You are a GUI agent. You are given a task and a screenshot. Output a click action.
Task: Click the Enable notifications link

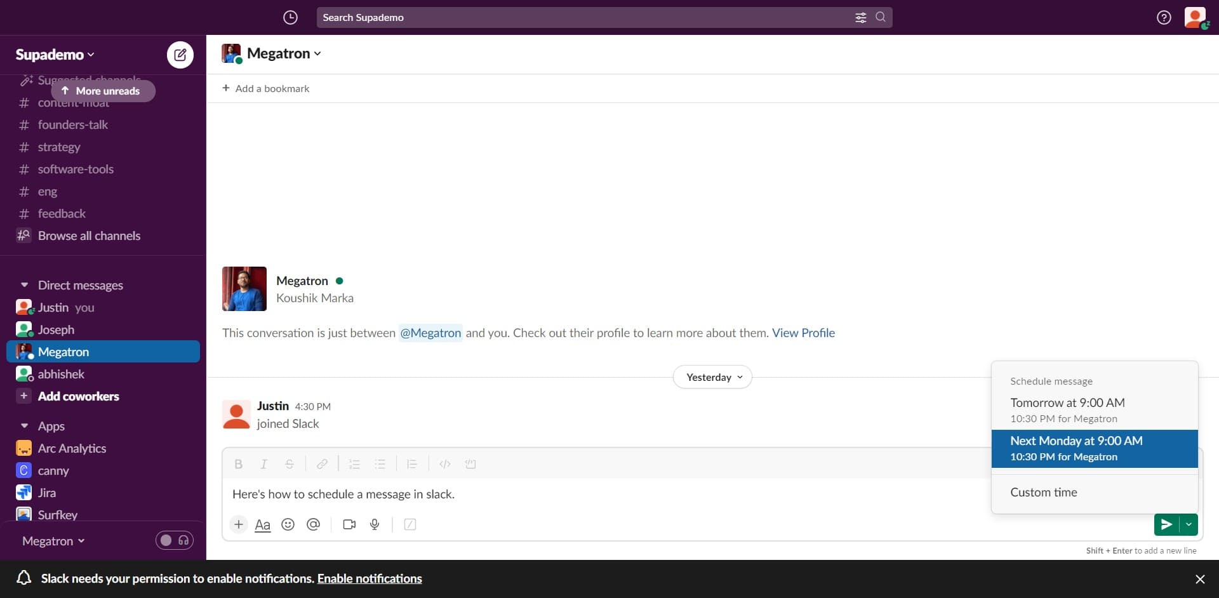(370, 578)
